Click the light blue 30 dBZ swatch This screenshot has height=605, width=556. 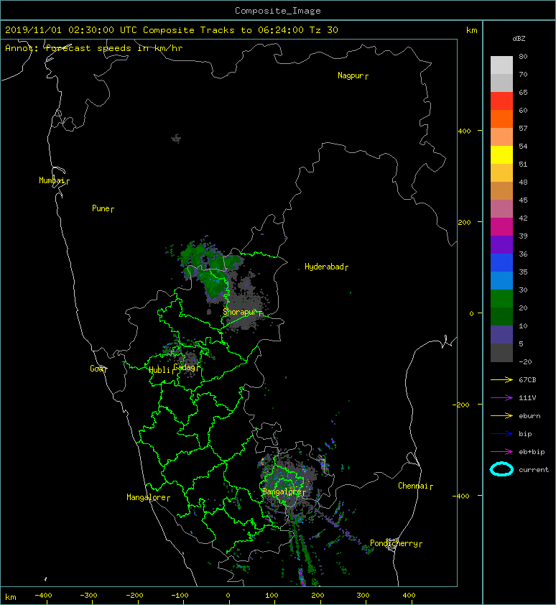pos(501,281)
